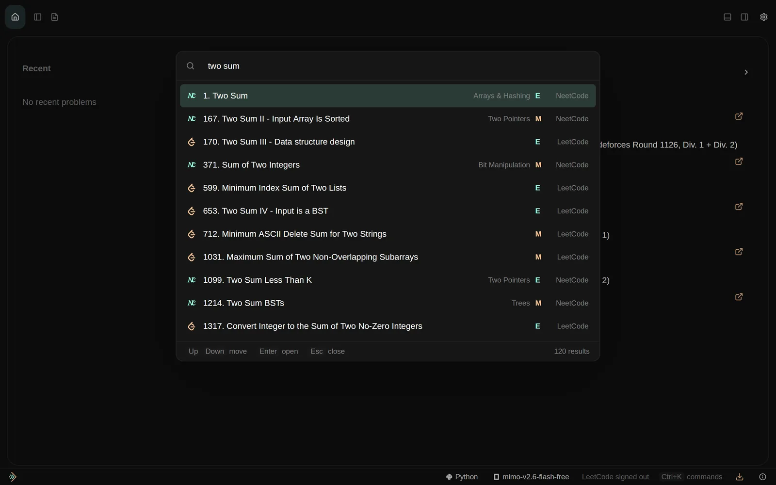Viewport: 776px width, 485px height.
Task: Click the NeetCode icon beside 371. Sum of Two Integers
Action: click(x=192, y=165)
